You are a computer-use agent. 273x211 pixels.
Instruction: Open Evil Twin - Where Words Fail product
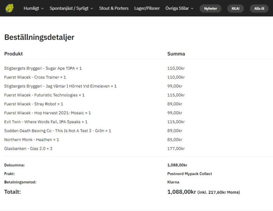point(46,122)
